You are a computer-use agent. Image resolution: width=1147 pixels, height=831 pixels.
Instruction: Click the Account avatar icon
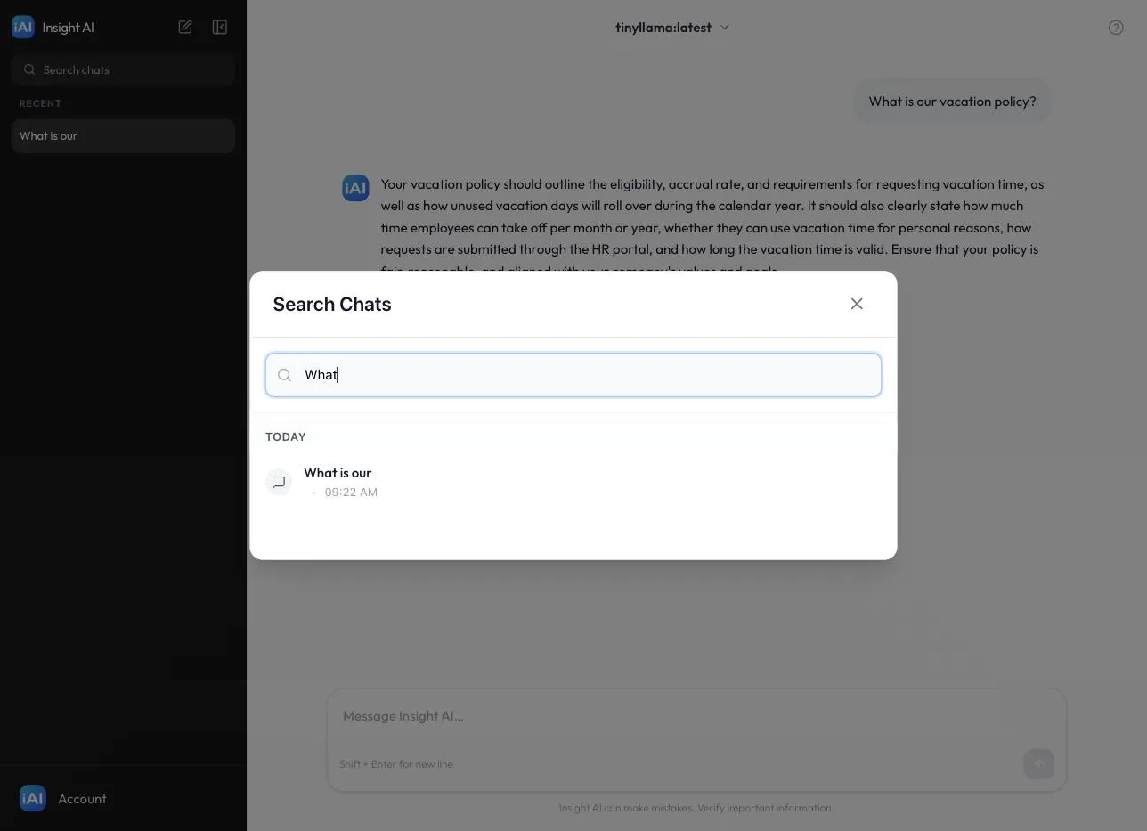(33, 799)
